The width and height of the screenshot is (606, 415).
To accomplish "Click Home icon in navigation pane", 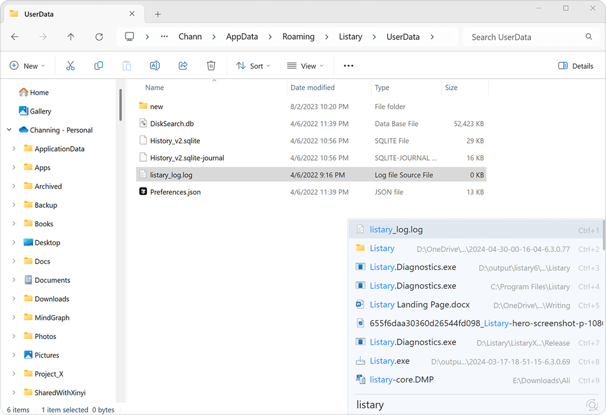I will (24, 92).
